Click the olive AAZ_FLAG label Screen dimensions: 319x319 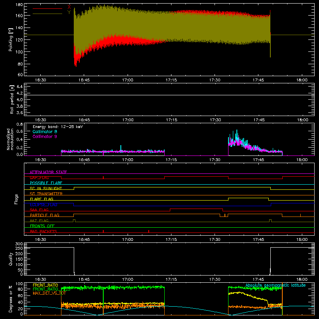39,221
